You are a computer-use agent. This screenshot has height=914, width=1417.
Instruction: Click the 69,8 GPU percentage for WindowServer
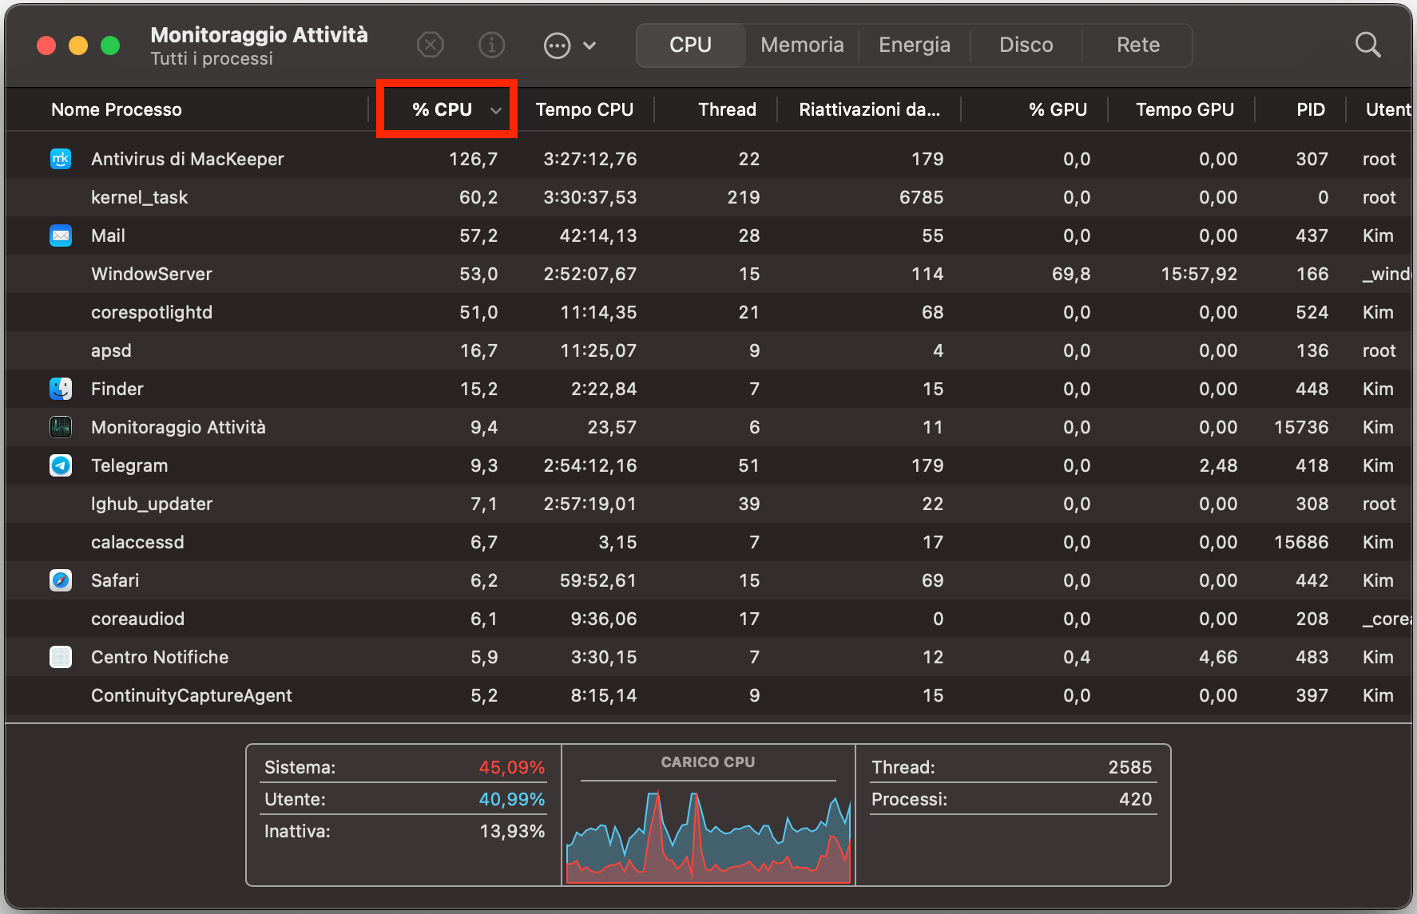click(1071, 274)
